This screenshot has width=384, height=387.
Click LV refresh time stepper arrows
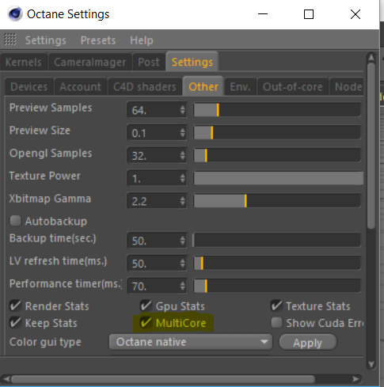point(183,264)
